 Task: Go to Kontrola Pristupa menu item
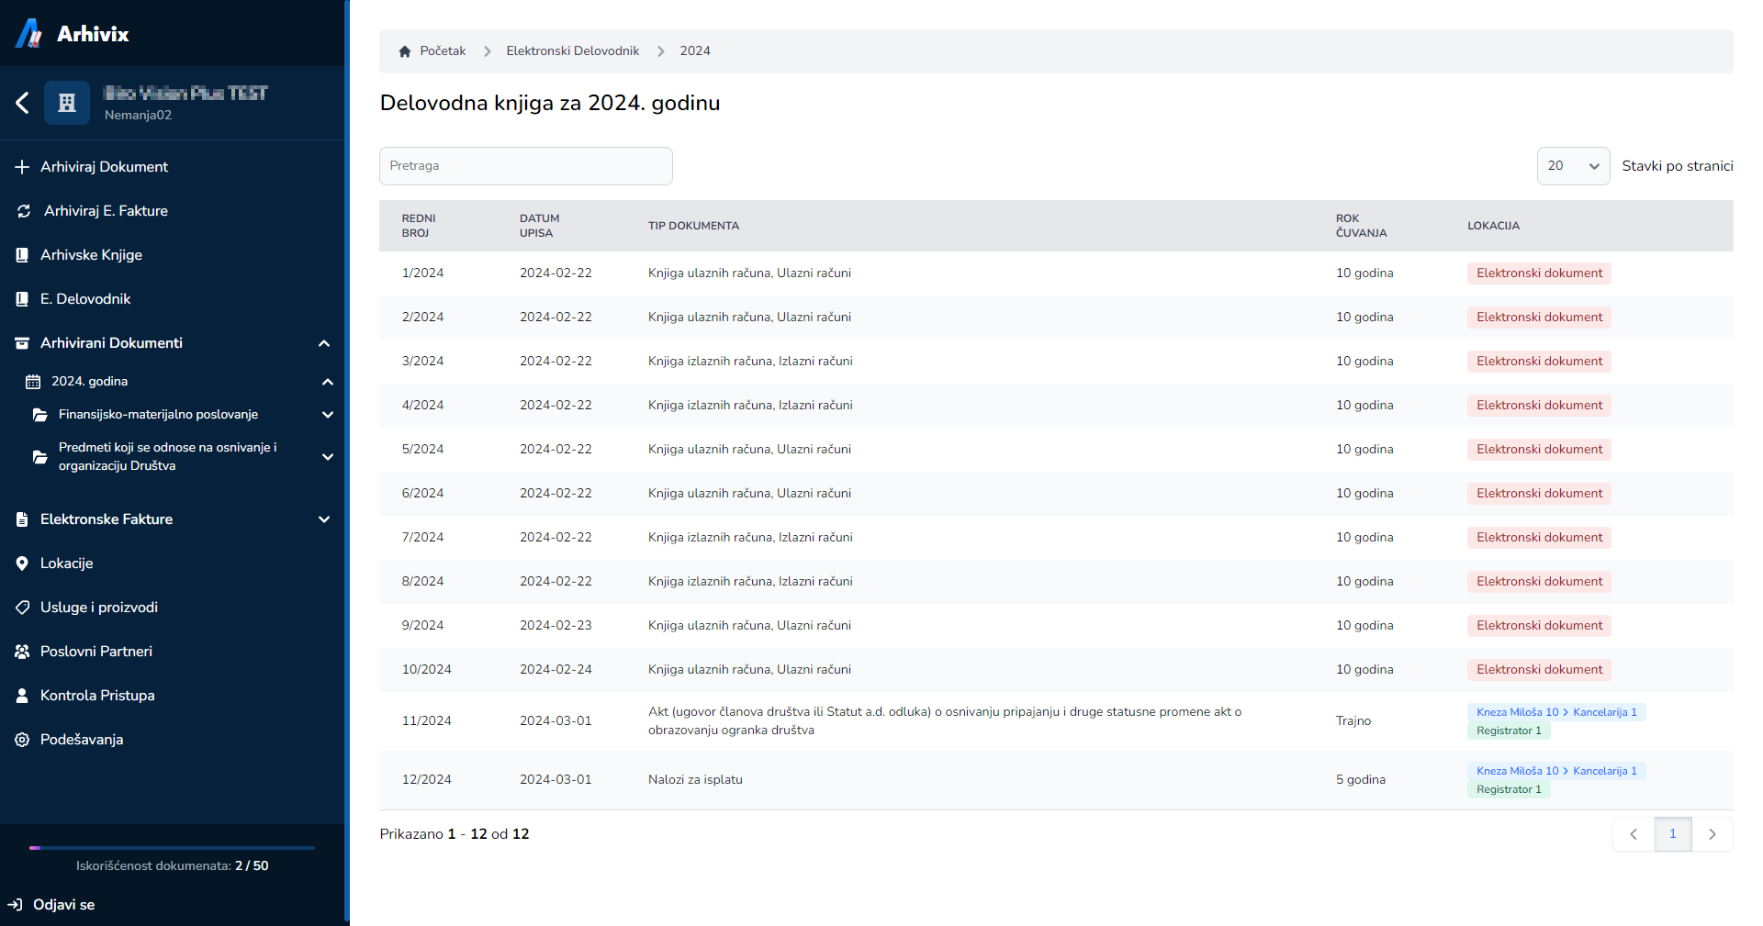click(x=97, y=696)
